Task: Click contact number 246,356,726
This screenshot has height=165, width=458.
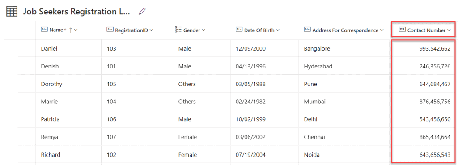Action: (x=435, y=66)
